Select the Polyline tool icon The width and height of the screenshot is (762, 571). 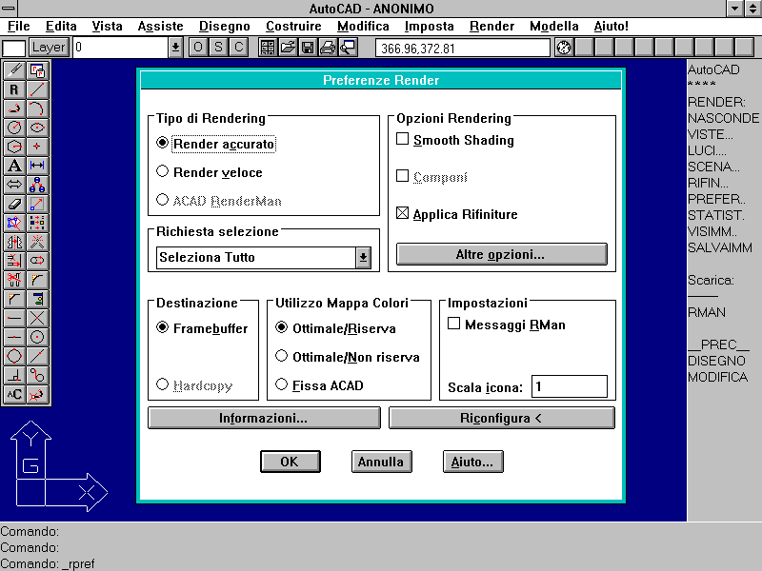pos(14,108)
